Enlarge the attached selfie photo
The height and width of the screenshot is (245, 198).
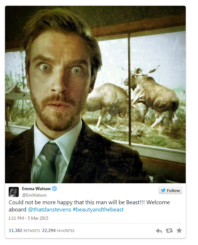95,95
